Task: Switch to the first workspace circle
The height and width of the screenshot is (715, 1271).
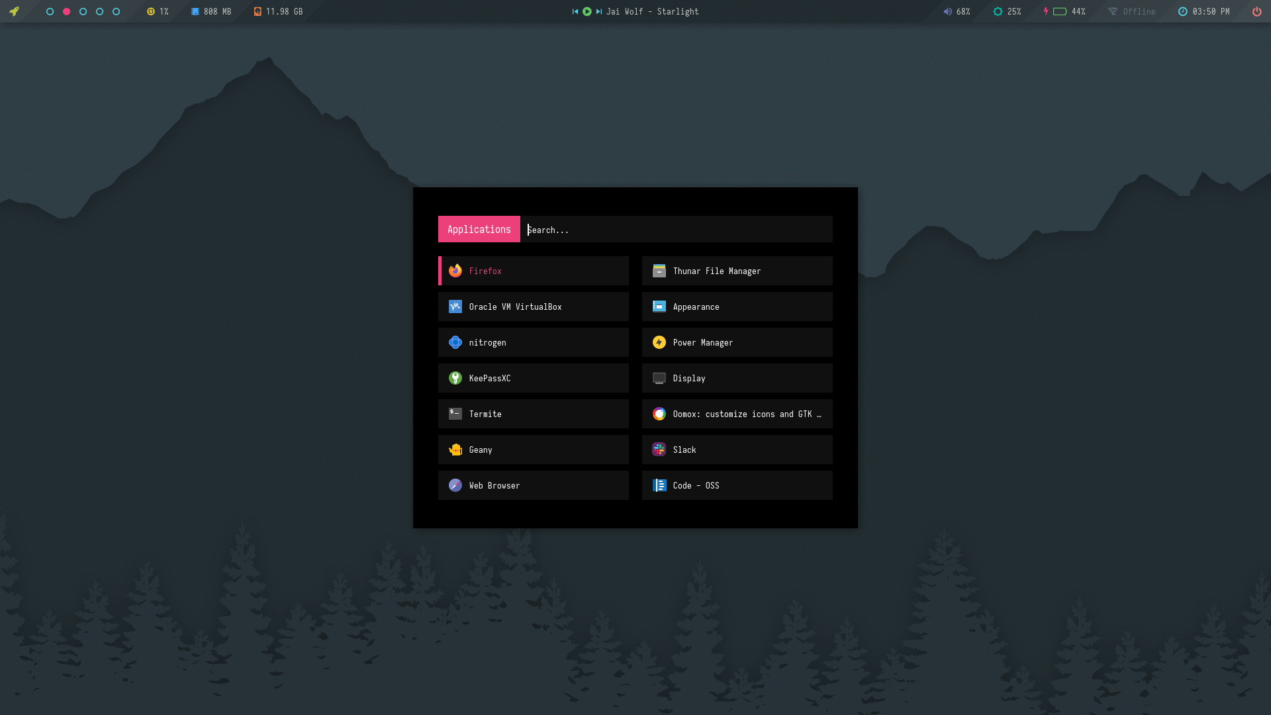Action: 50,11
